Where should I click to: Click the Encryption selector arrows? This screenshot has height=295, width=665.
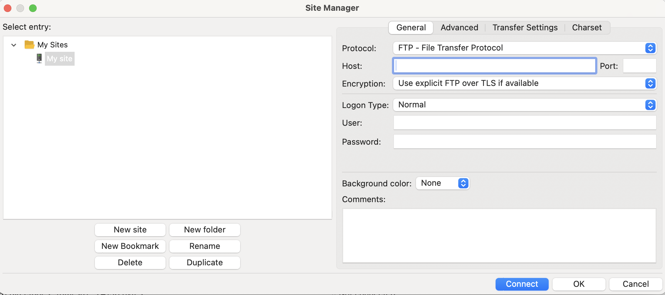coord(650,83)
